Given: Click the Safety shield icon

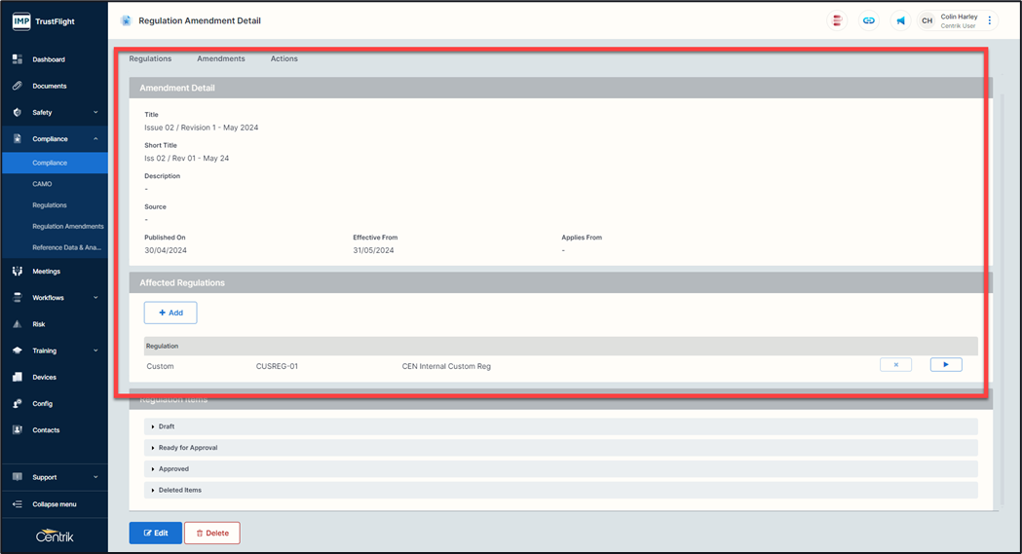Looking at the screenshot, I should pyautogui.click(x=18, y=113).
